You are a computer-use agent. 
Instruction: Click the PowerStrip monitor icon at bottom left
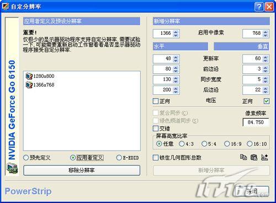pos(12,168)
